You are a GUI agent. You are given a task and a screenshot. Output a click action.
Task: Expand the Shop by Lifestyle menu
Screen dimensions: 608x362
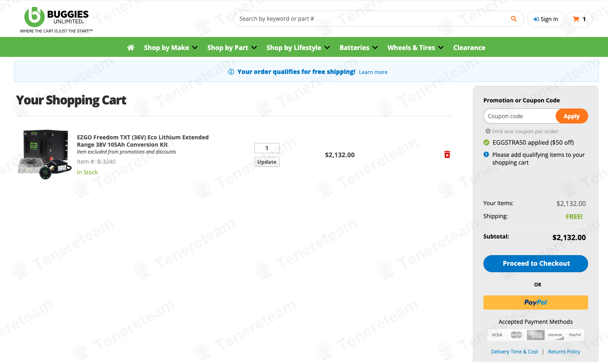[x=298, y=48]
